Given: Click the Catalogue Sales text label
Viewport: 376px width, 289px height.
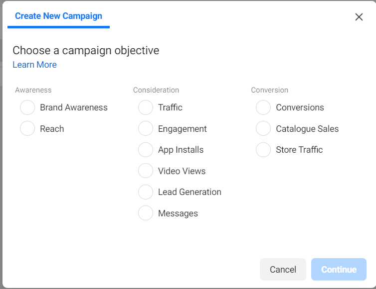Looking at the screenshot, I should 307,129.
